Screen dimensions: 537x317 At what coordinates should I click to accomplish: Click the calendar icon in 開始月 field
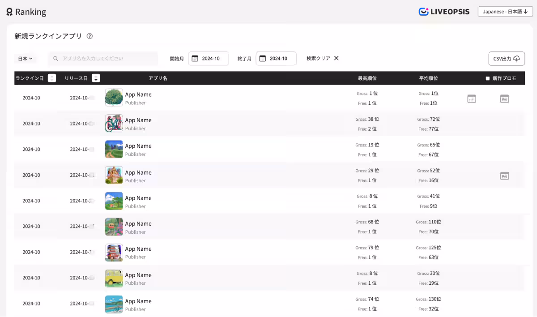click(x=195, y=58)
